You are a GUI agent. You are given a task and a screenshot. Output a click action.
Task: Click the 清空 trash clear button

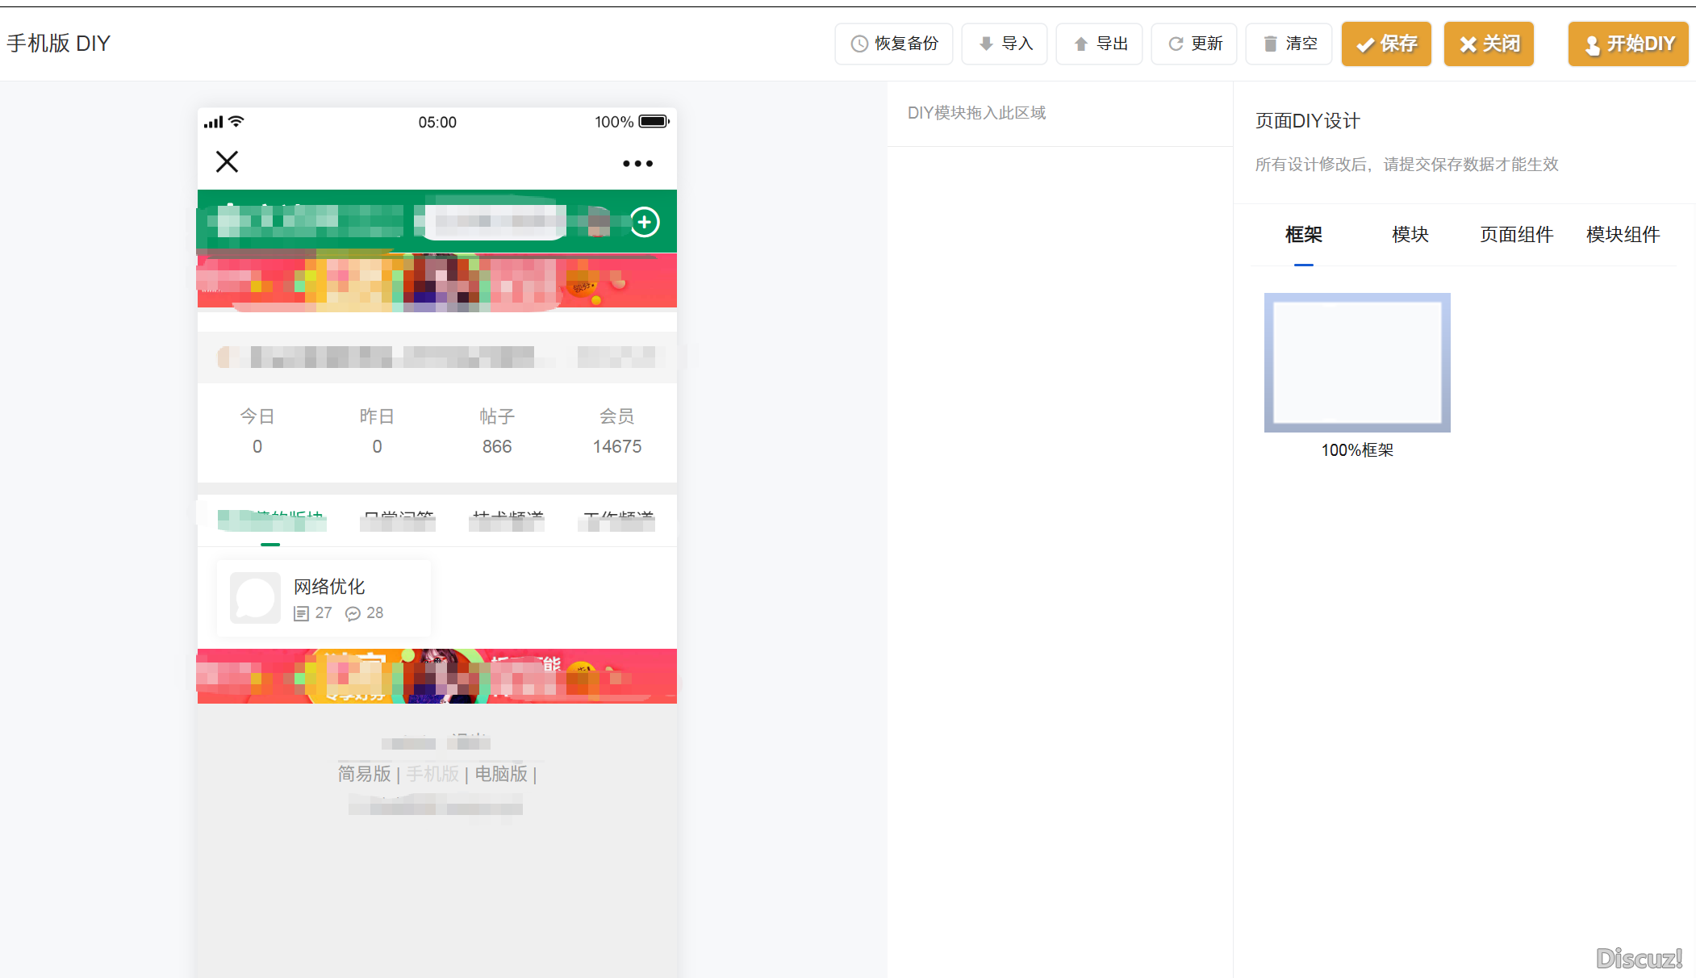pos(1289,44)
